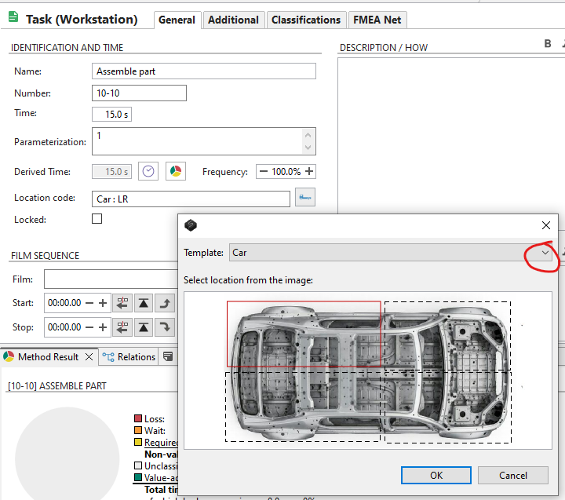The image size is (565, 500).
Task: Increase Frequency with the plus button
Action: coord(309,172)
